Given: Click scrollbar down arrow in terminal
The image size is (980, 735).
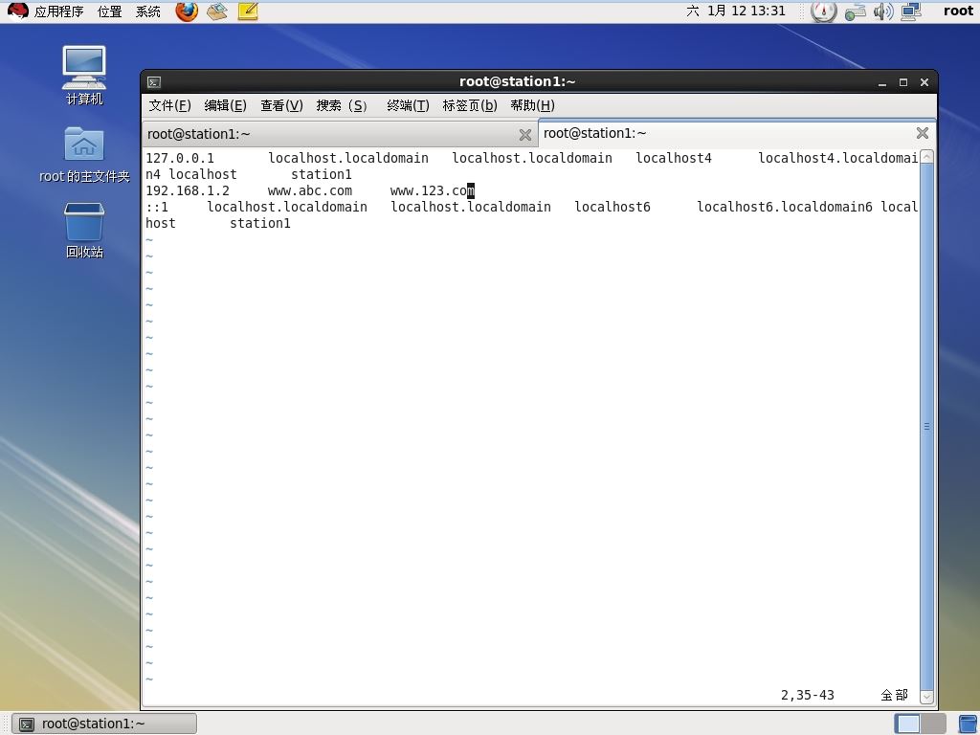Looking at the screenshot, I should click(926, 697).
